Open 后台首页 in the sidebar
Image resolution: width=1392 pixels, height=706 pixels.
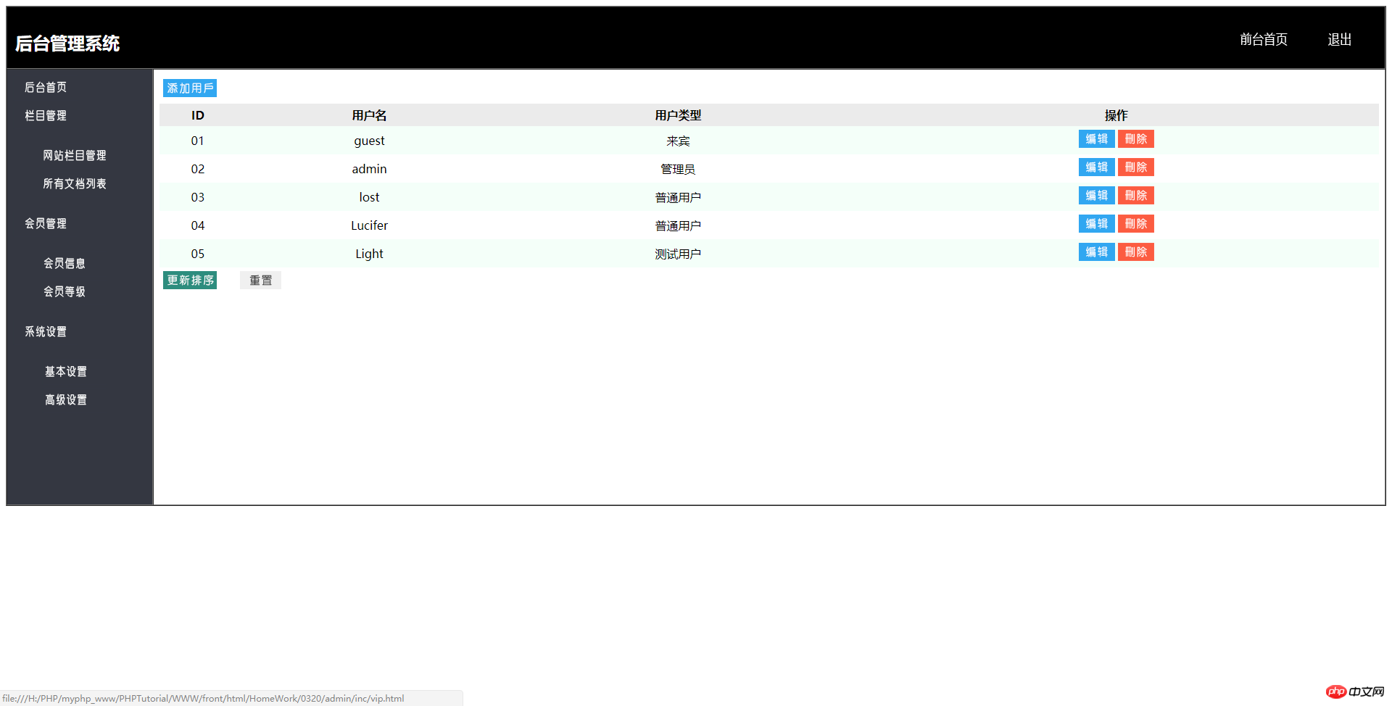click(46, 88)
